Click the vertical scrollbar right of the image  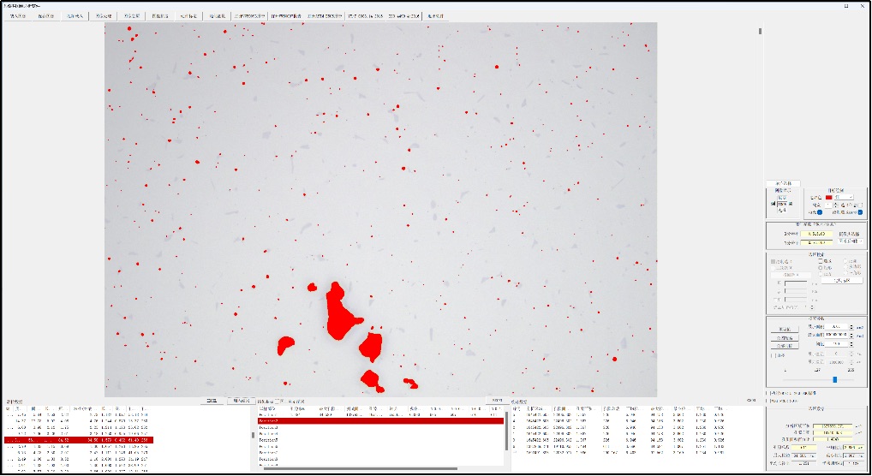[x=759, y=32]
